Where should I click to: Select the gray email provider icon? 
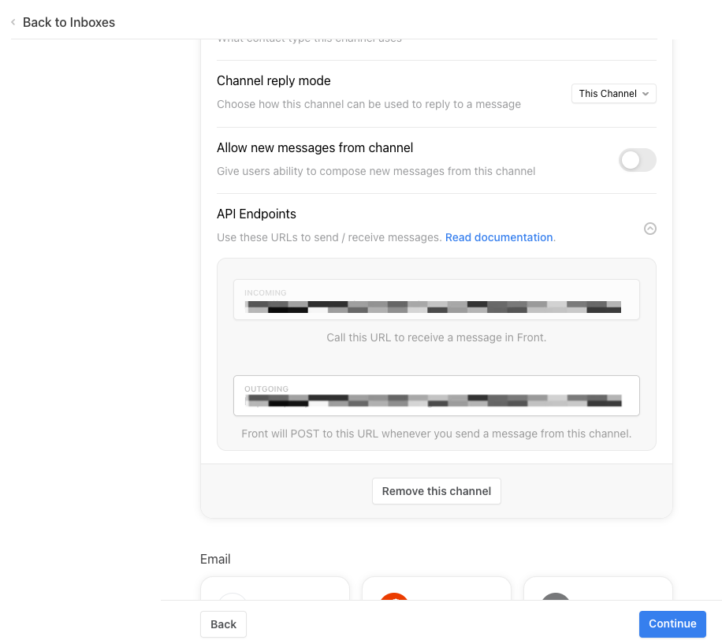coord(556,597)
